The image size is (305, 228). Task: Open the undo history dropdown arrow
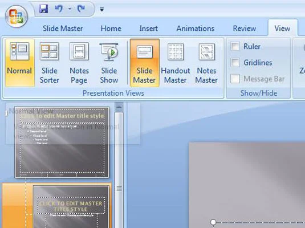click(70, 9)
